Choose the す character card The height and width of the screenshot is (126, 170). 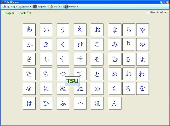coord(63,59)
